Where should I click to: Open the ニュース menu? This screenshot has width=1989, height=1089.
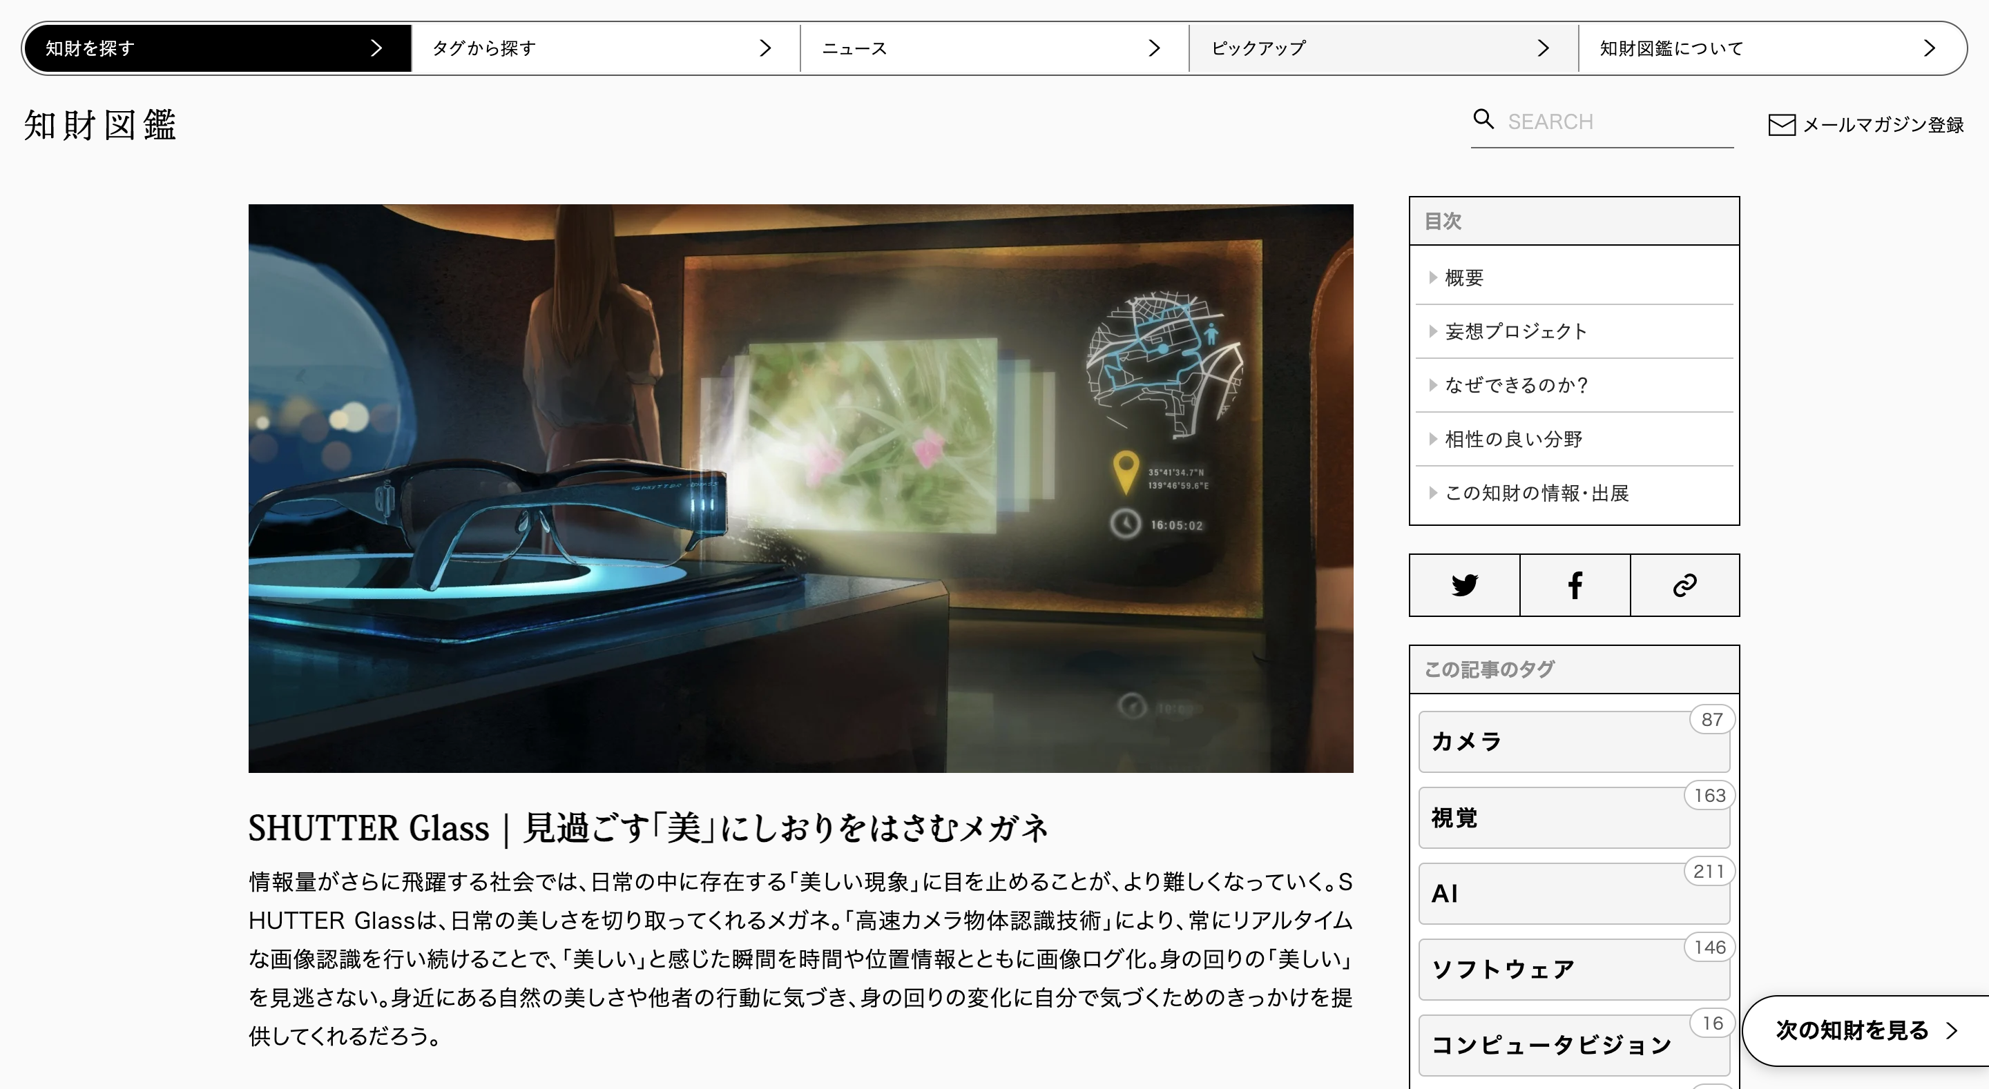point(995,48)
